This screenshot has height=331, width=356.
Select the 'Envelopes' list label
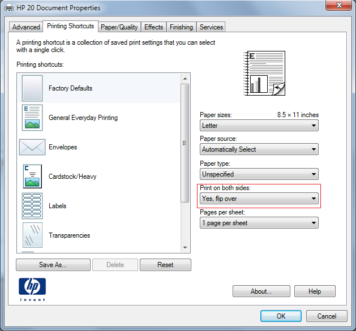coord(63,147)
